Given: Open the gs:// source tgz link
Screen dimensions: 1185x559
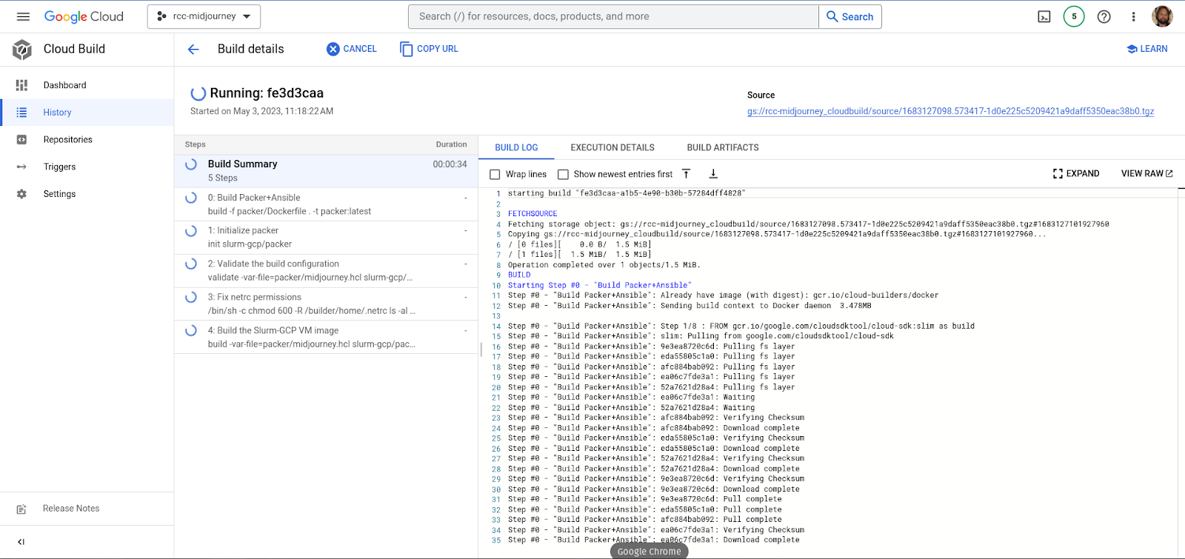Looking at the screenshot, I should pos(950,111).
